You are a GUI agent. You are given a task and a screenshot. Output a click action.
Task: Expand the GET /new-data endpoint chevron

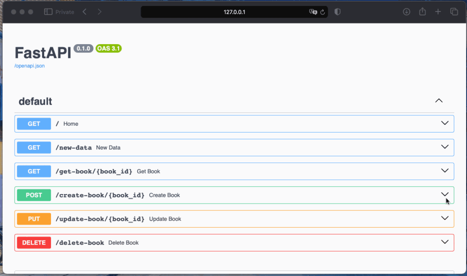[445, 147]
